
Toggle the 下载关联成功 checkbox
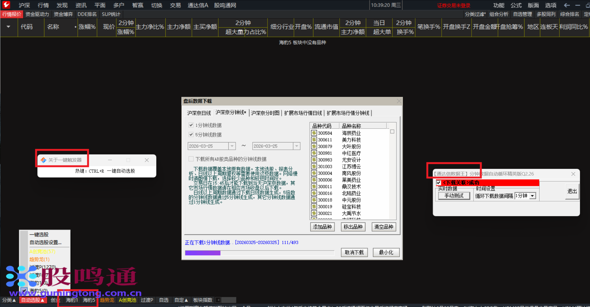click(x=438, y=183)
